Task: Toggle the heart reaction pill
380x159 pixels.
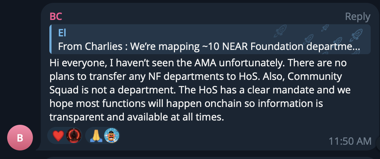Action: (64, 135)
